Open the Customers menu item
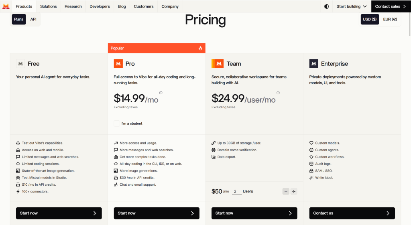 [144, 6]
